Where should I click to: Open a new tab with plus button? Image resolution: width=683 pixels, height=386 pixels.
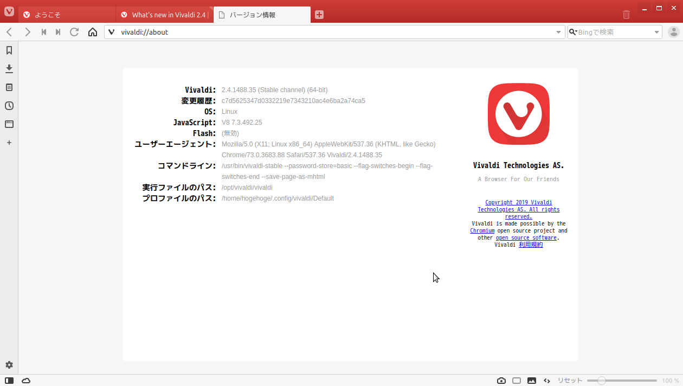click(319, 15)
